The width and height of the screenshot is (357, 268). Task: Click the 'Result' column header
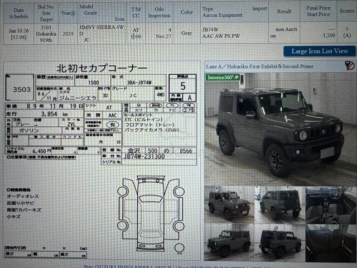coord(284,11)
